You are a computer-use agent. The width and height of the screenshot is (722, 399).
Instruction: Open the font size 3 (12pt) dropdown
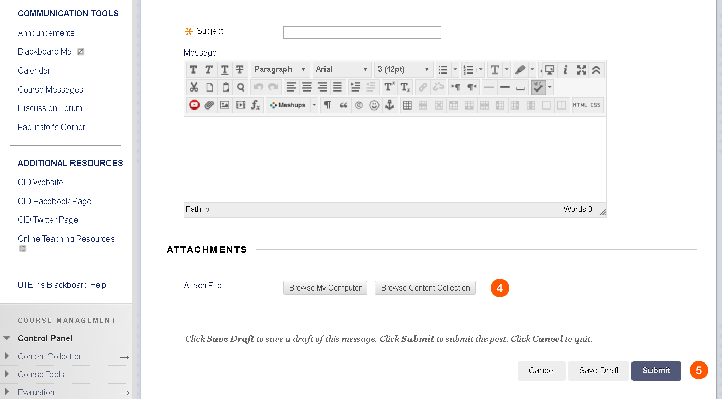pyautogui.click(x=404, y=69)
